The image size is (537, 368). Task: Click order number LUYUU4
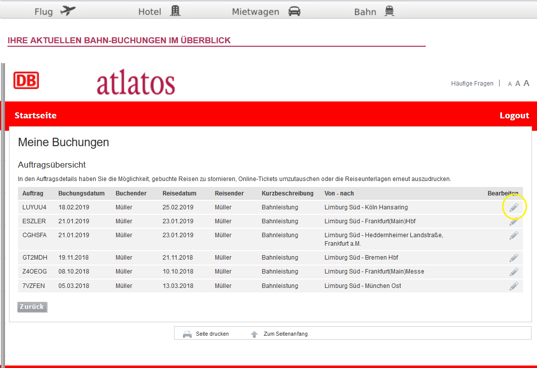tap(34, 207)
